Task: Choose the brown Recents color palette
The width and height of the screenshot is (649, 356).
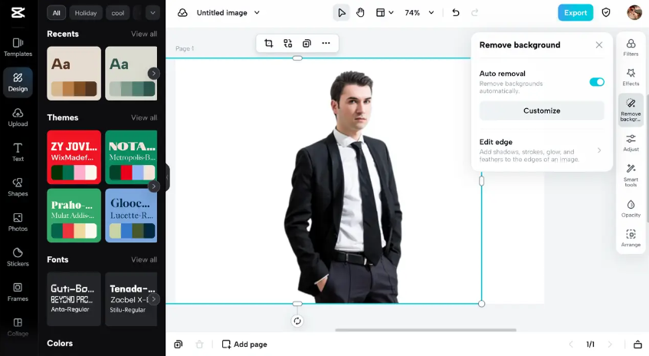Action: [x=74, y=74]
